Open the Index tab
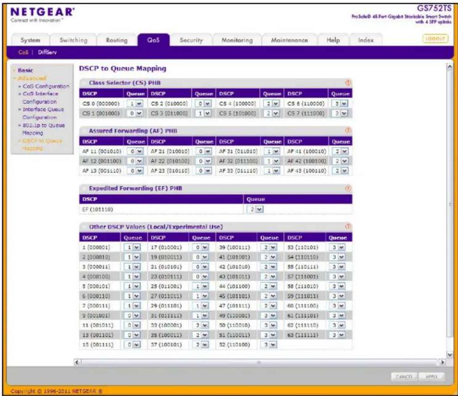The width and height of the screenshot is (458, 396). coord(366,40)
